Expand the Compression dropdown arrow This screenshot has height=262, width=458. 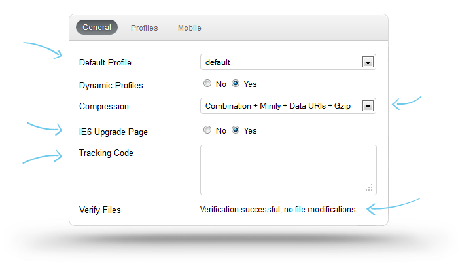pos(368,106)
